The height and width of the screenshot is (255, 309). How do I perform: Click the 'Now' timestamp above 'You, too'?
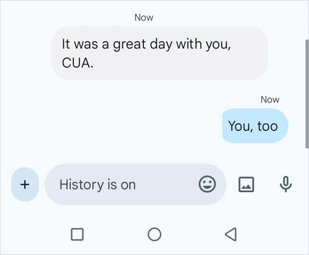pyautogui.click(x=270, y=99)
